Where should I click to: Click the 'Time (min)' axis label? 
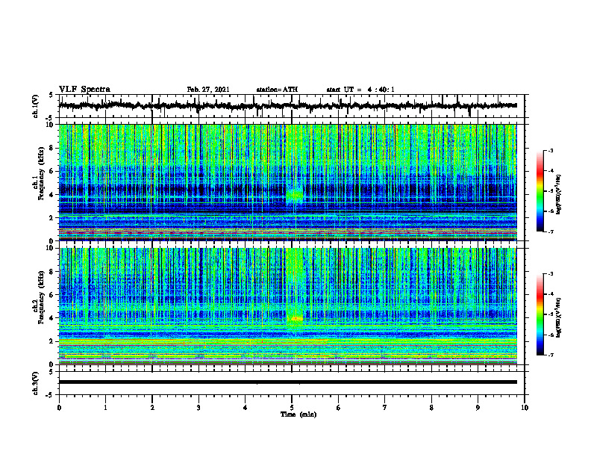(298, 414)
